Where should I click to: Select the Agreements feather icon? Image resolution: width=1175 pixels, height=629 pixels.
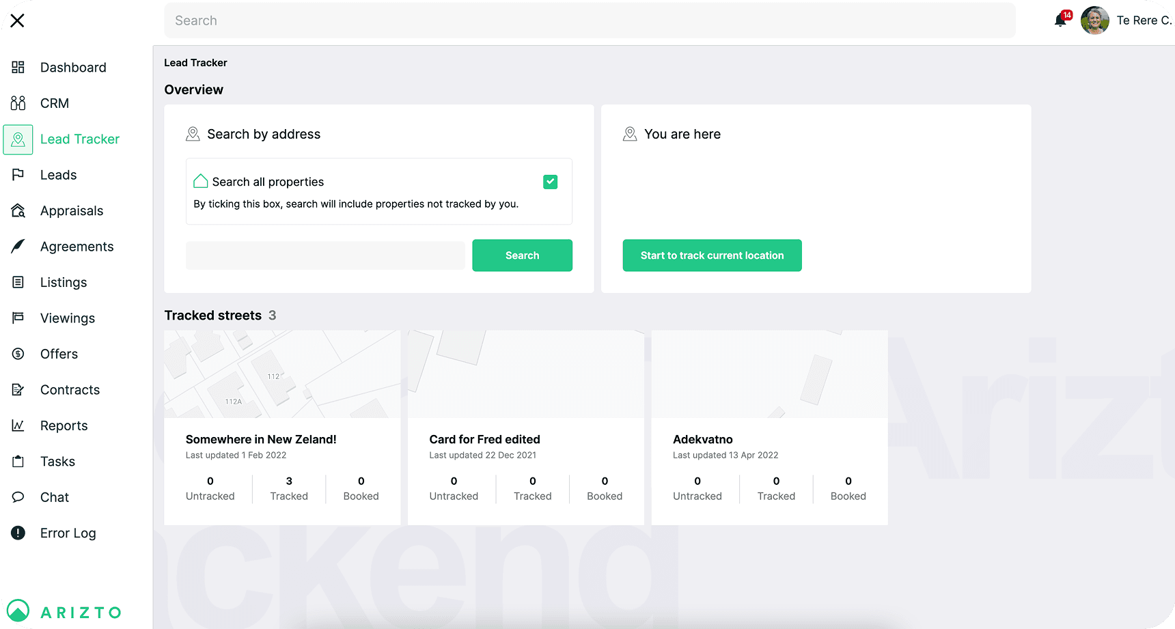[18, 247]
